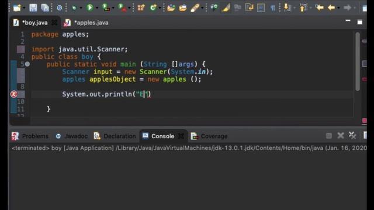The width and height of the screenshot is (374, 210).
Task: Run External Tools icon with red toolbox
Action: pyautogui.click(x=122, y=8)
